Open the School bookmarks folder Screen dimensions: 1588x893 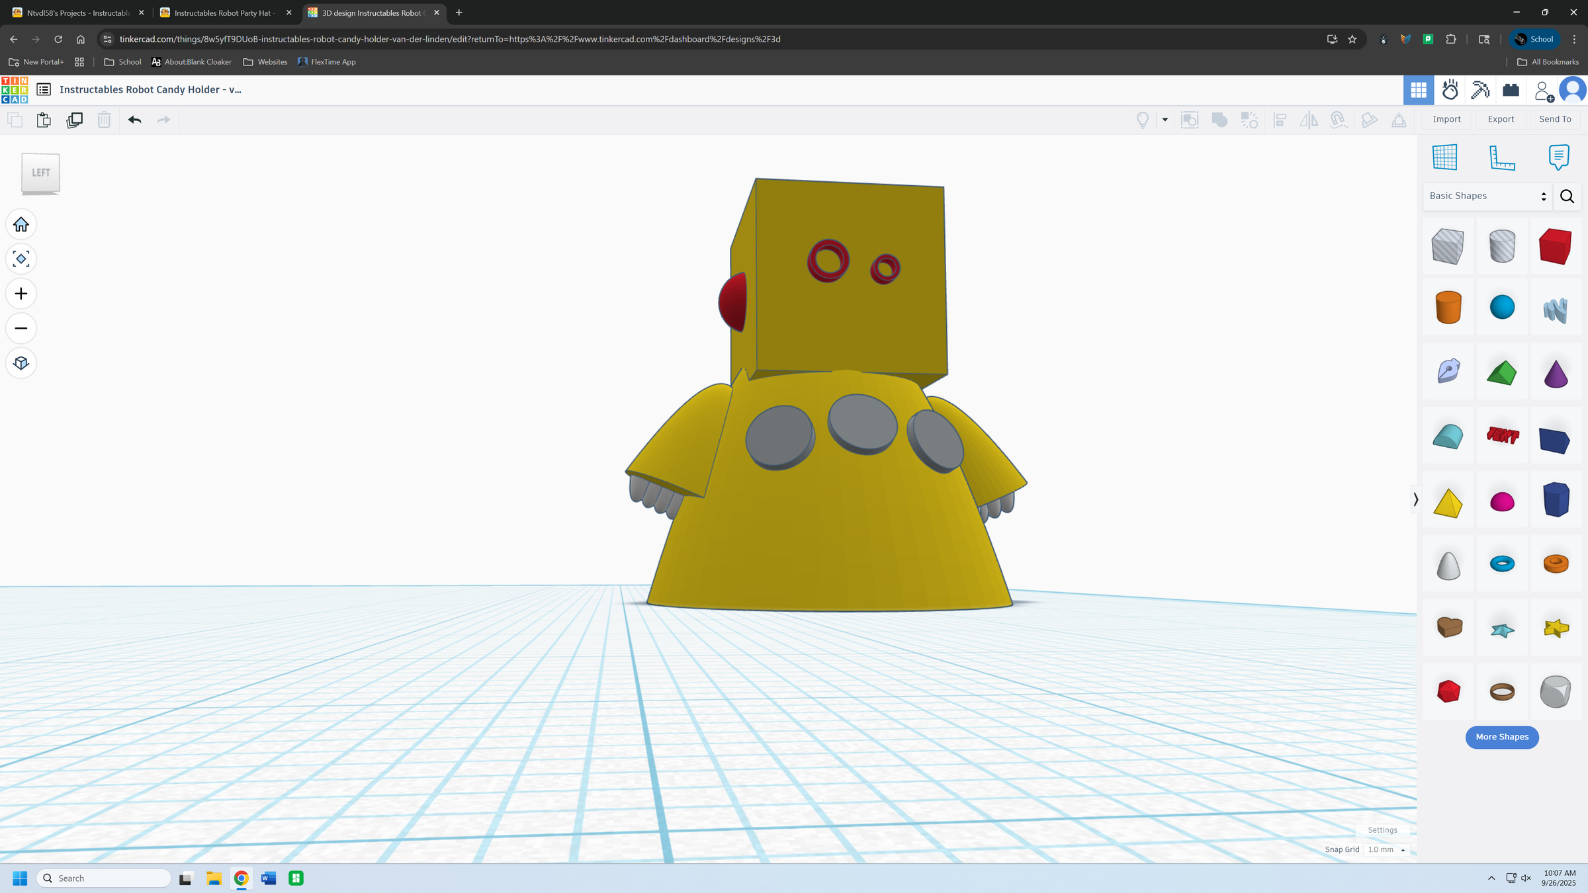[123, 62]
